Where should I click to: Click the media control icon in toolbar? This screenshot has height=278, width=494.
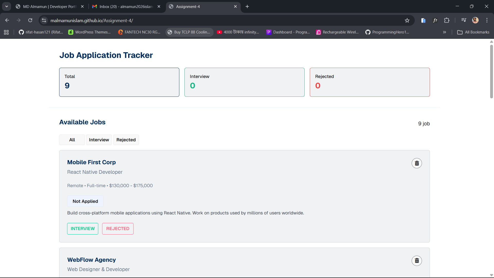click(x=464, y=20)
